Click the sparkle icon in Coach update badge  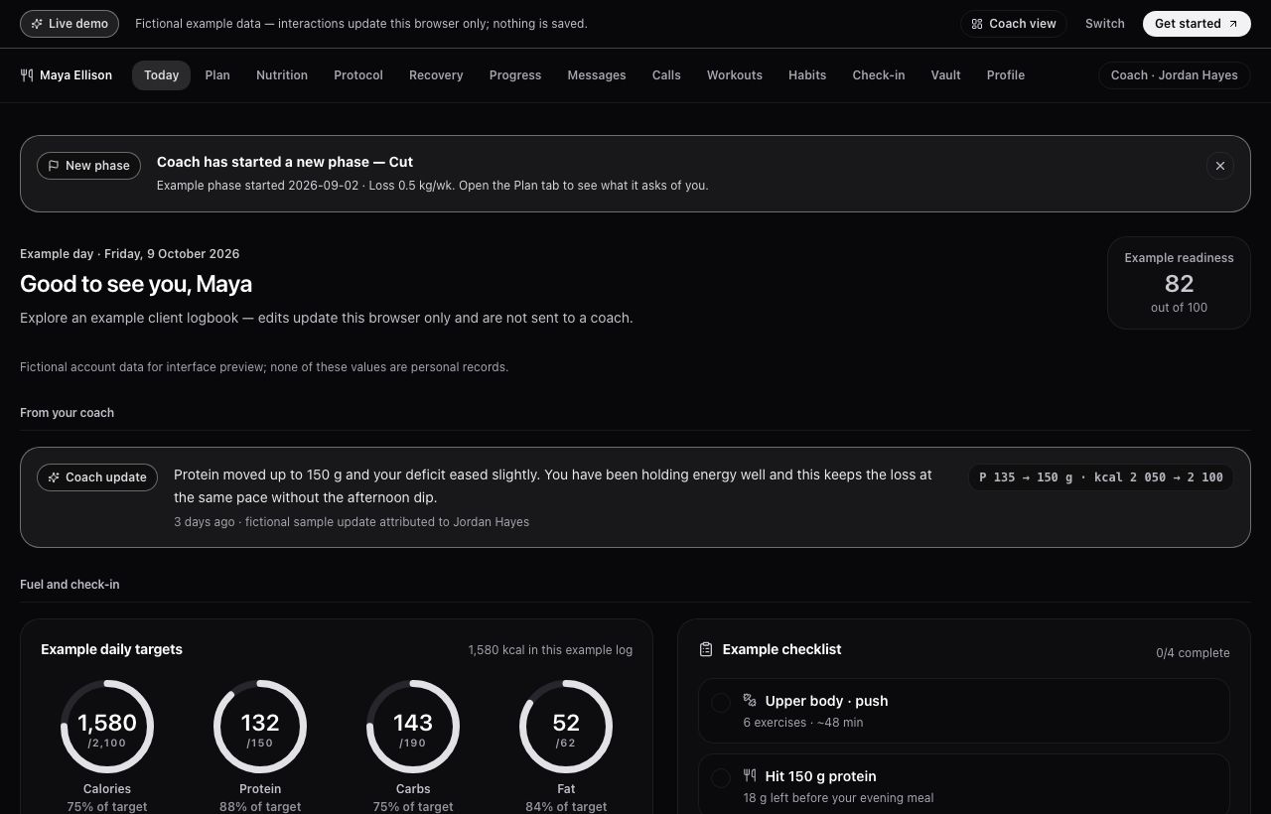tap(54, 477)
